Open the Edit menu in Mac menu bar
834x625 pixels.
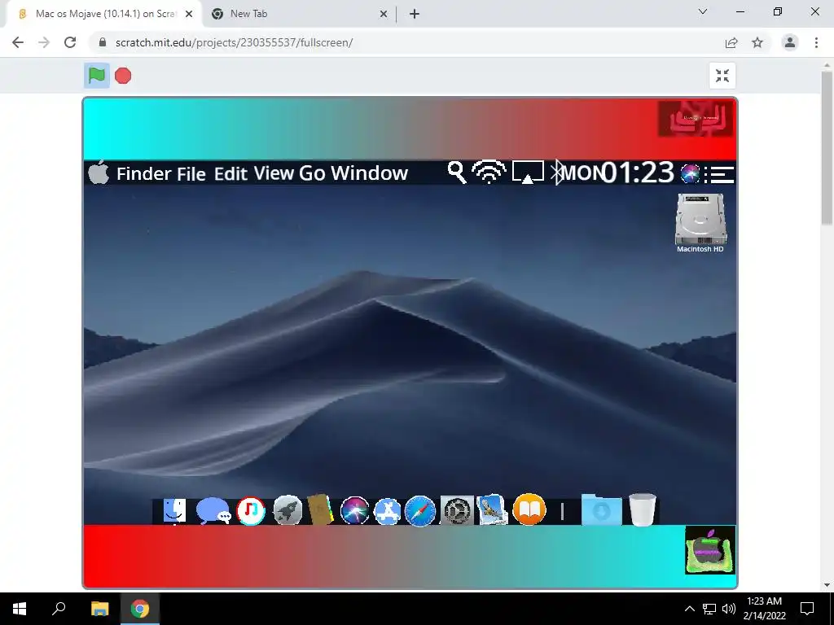tap(230, 173)
